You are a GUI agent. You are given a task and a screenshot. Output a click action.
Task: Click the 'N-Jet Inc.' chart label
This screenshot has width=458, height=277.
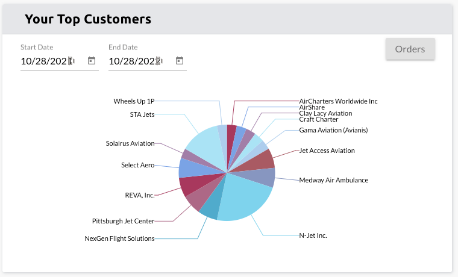313,235
